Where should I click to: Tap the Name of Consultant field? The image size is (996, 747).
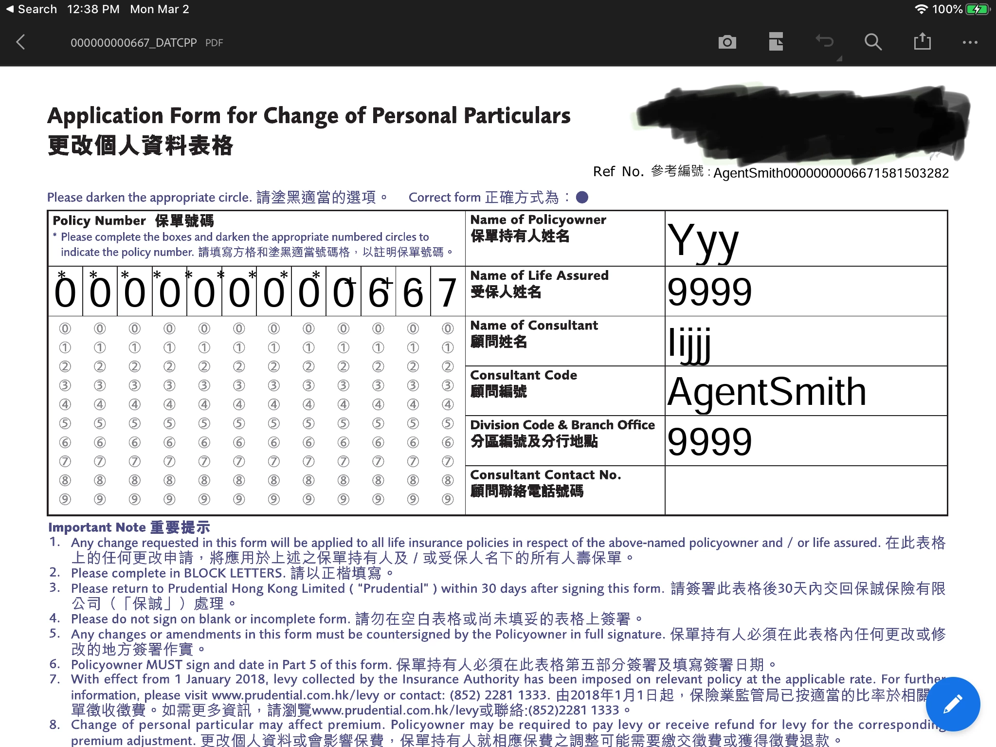coord(805,342)
